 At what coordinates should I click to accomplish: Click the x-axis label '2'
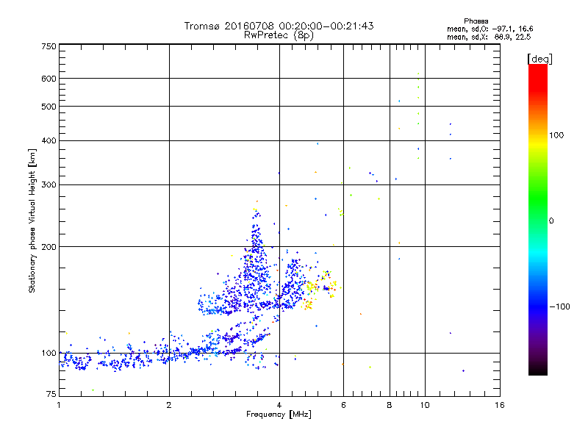point(169,405)
